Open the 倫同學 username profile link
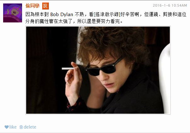 (32, 6)
